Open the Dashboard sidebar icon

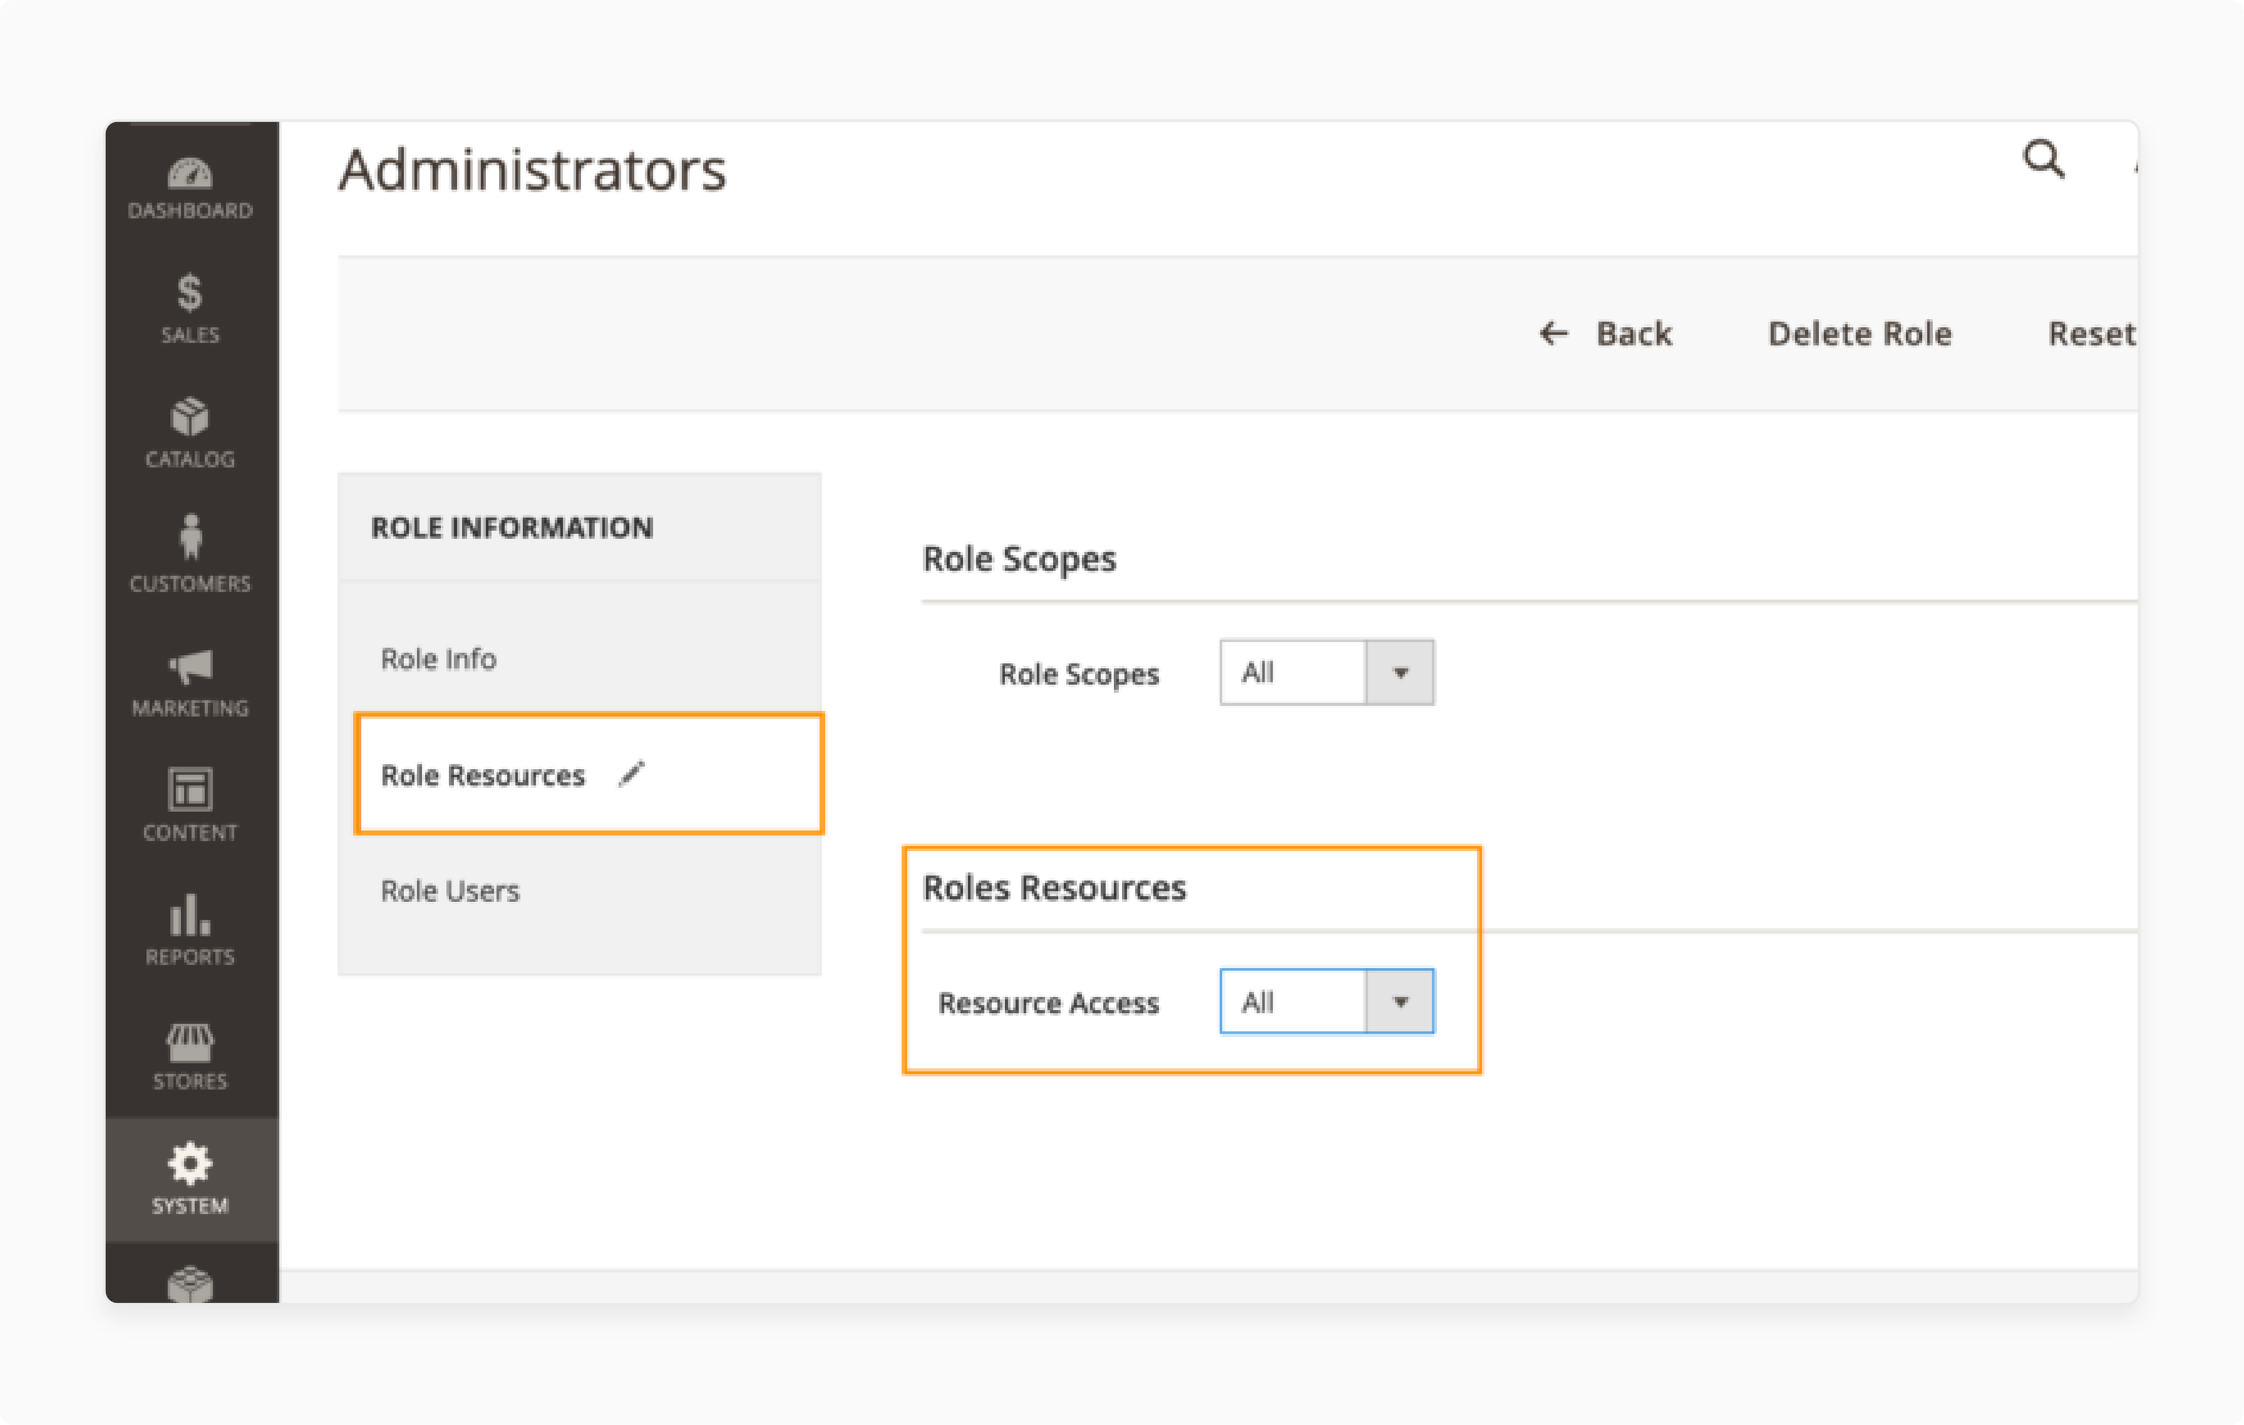(x=190, y=173)
